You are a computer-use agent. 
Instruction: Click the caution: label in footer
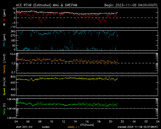pos(46,127)
